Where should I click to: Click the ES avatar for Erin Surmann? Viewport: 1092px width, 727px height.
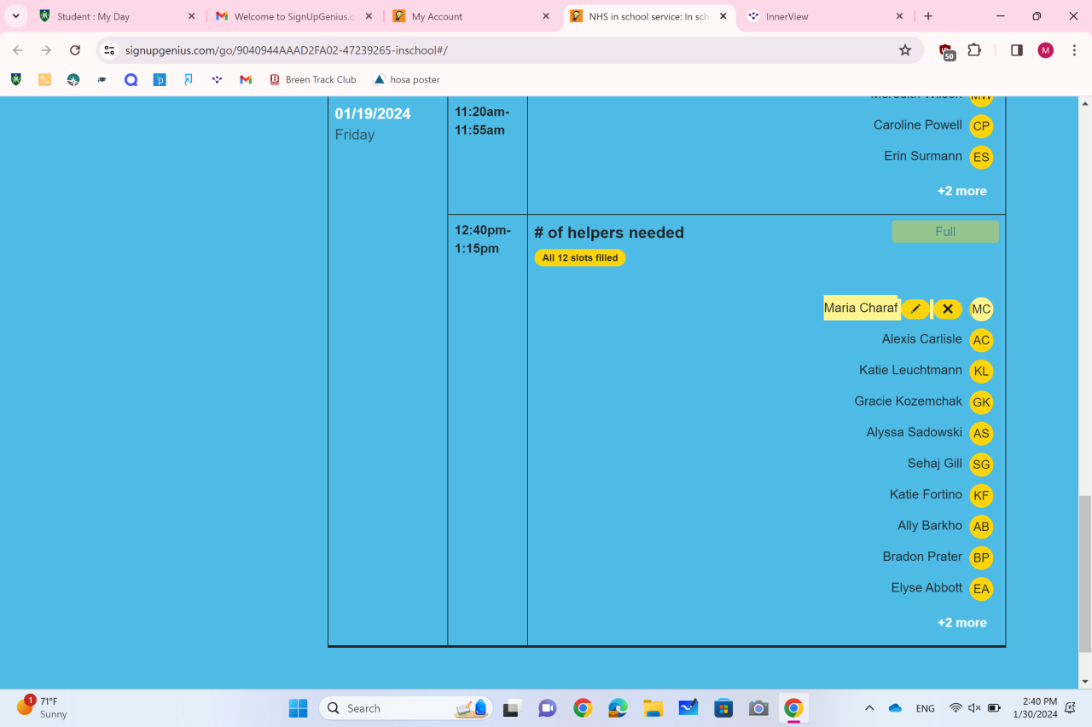point(981,158)
